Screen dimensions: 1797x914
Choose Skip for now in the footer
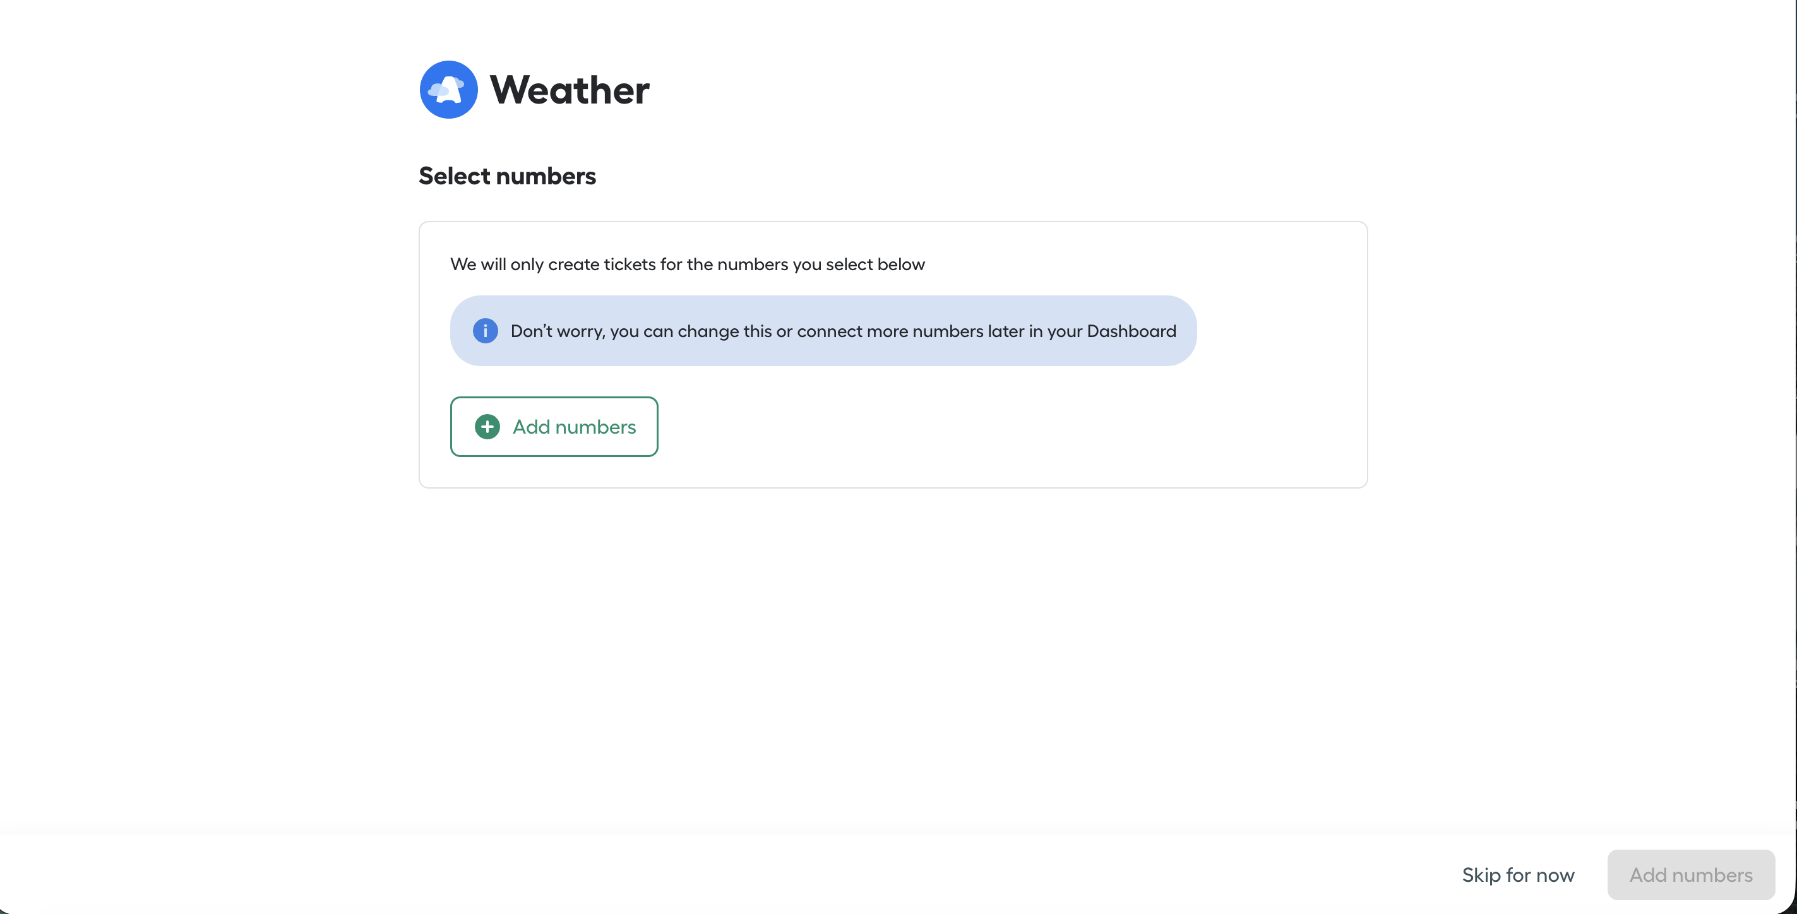[x=1518, y=875]
